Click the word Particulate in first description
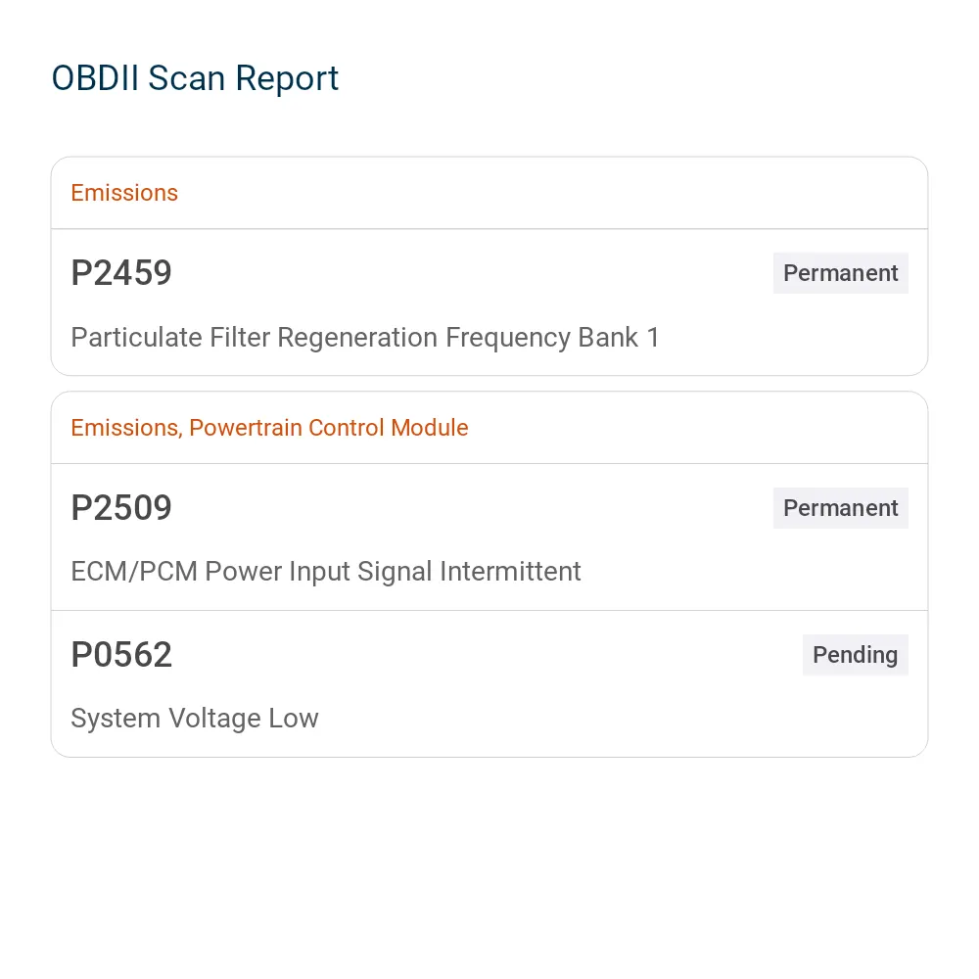The height and width of the screenshot is (979, 979). 136,338
